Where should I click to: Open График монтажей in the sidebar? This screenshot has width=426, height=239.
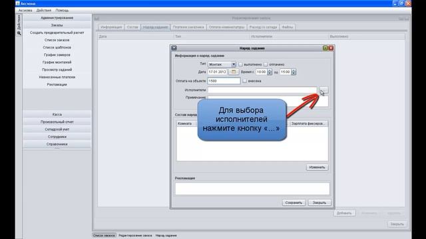(x=57, y=62)
